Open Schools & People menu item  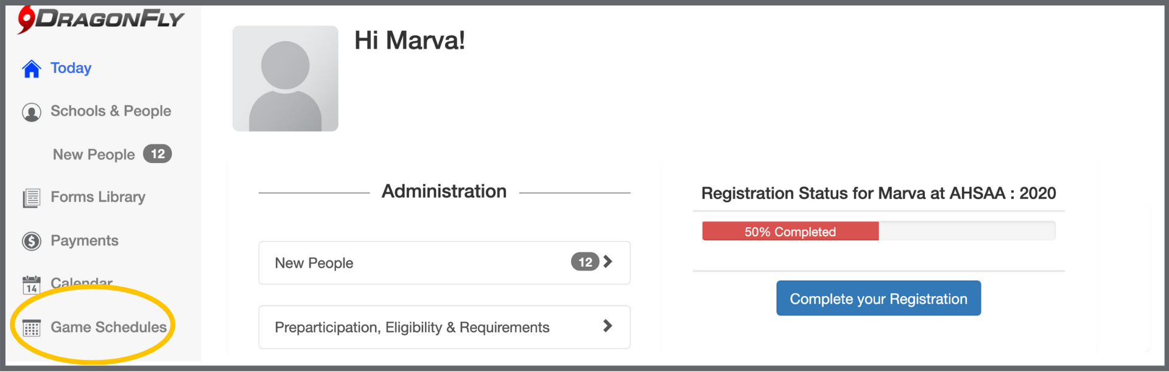(x=111, y=111)
